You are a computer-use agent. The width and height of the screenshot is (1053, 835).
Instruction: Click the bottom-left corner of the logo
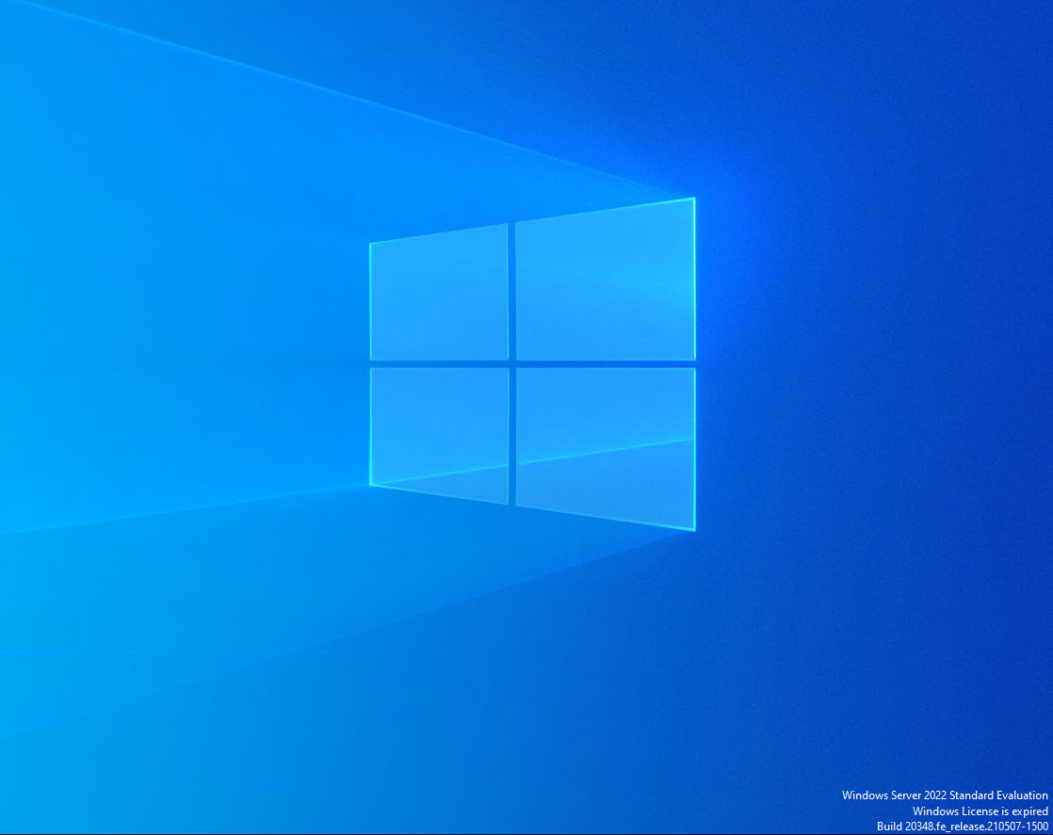(372, 486)
